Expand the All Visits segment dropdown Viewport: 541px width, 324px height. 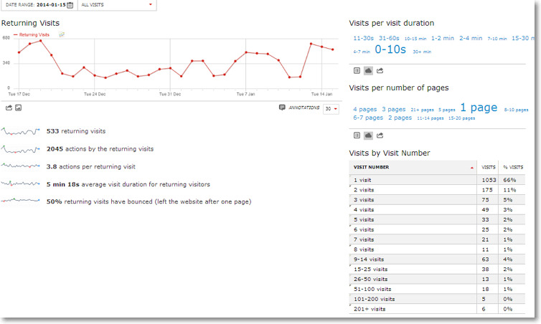(116, 5)
